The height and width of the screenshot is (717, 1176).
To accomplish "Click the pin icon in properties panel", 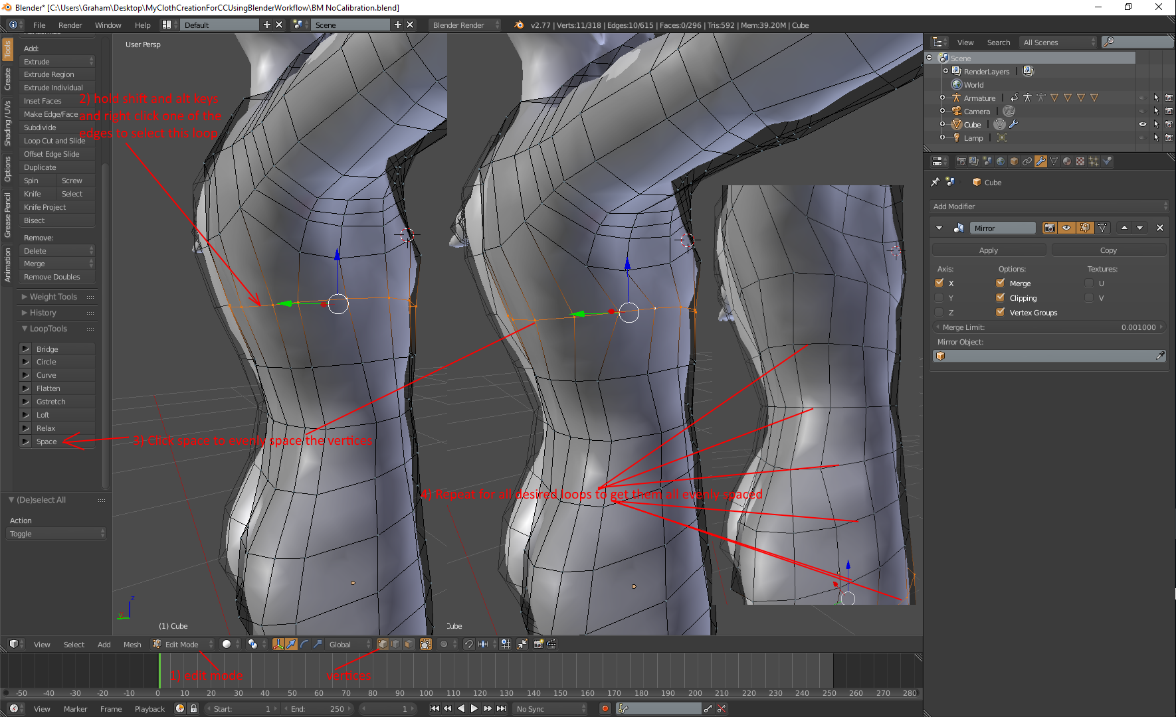I will tap(935, 182).
